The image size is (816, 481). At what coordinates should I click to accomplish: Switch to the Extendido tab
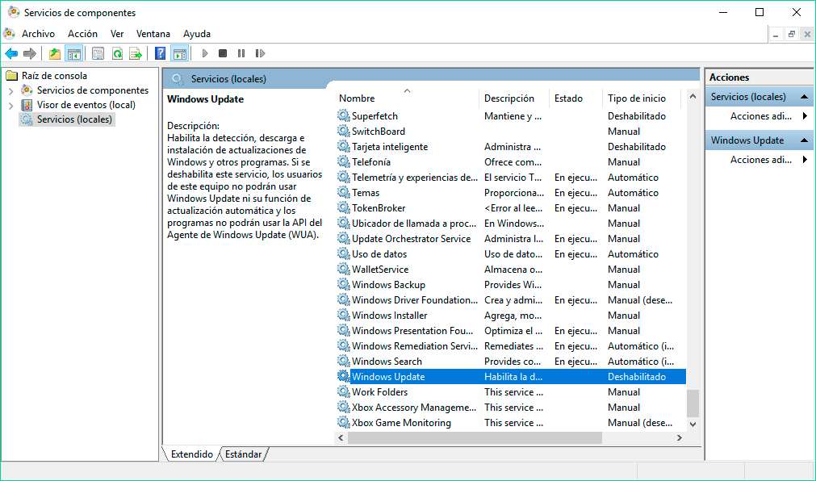click(192, 454)
